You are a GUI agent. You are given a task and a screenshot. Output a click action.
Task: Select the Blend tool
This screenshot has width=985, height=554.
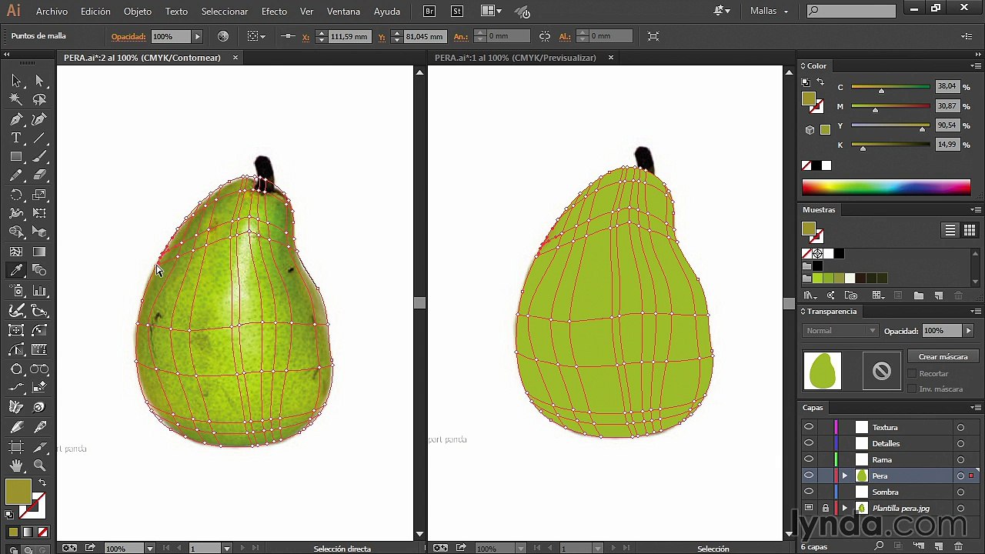point(39,270)
